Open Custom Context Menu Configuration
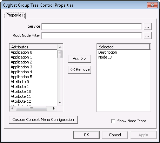160x143 pixels. 43,120
